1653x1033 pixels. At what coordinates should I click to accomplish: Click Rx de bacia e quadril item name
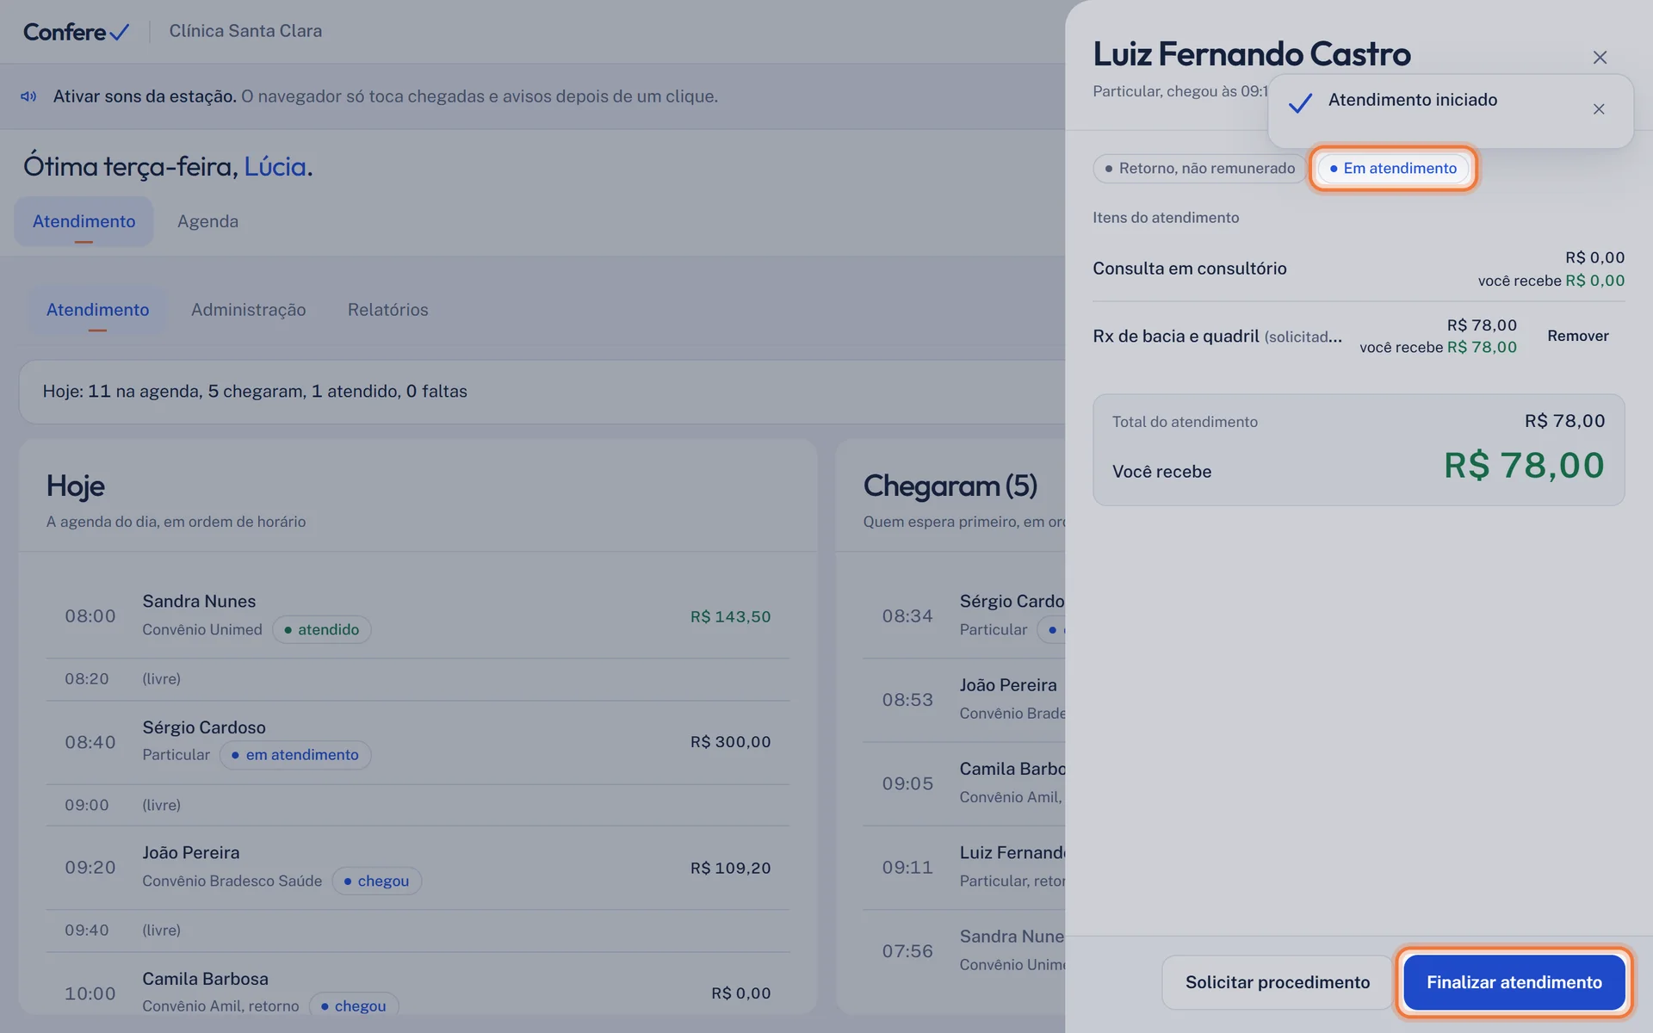point(1175,336)
